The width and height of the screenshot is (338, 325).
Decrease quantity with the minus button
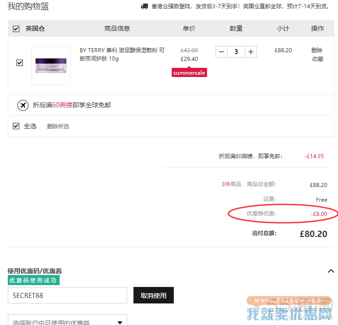click(x=222, y=52)
